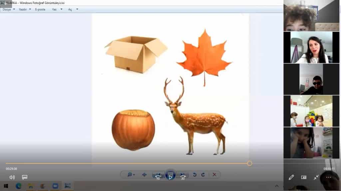
Task: Click the total duration time label
Action: click(x=329, y=169)
